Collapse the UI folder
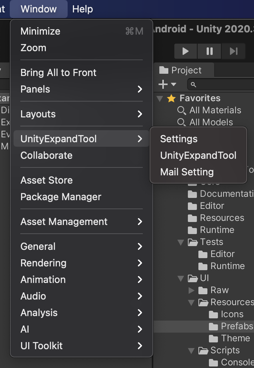 (181, 278)
